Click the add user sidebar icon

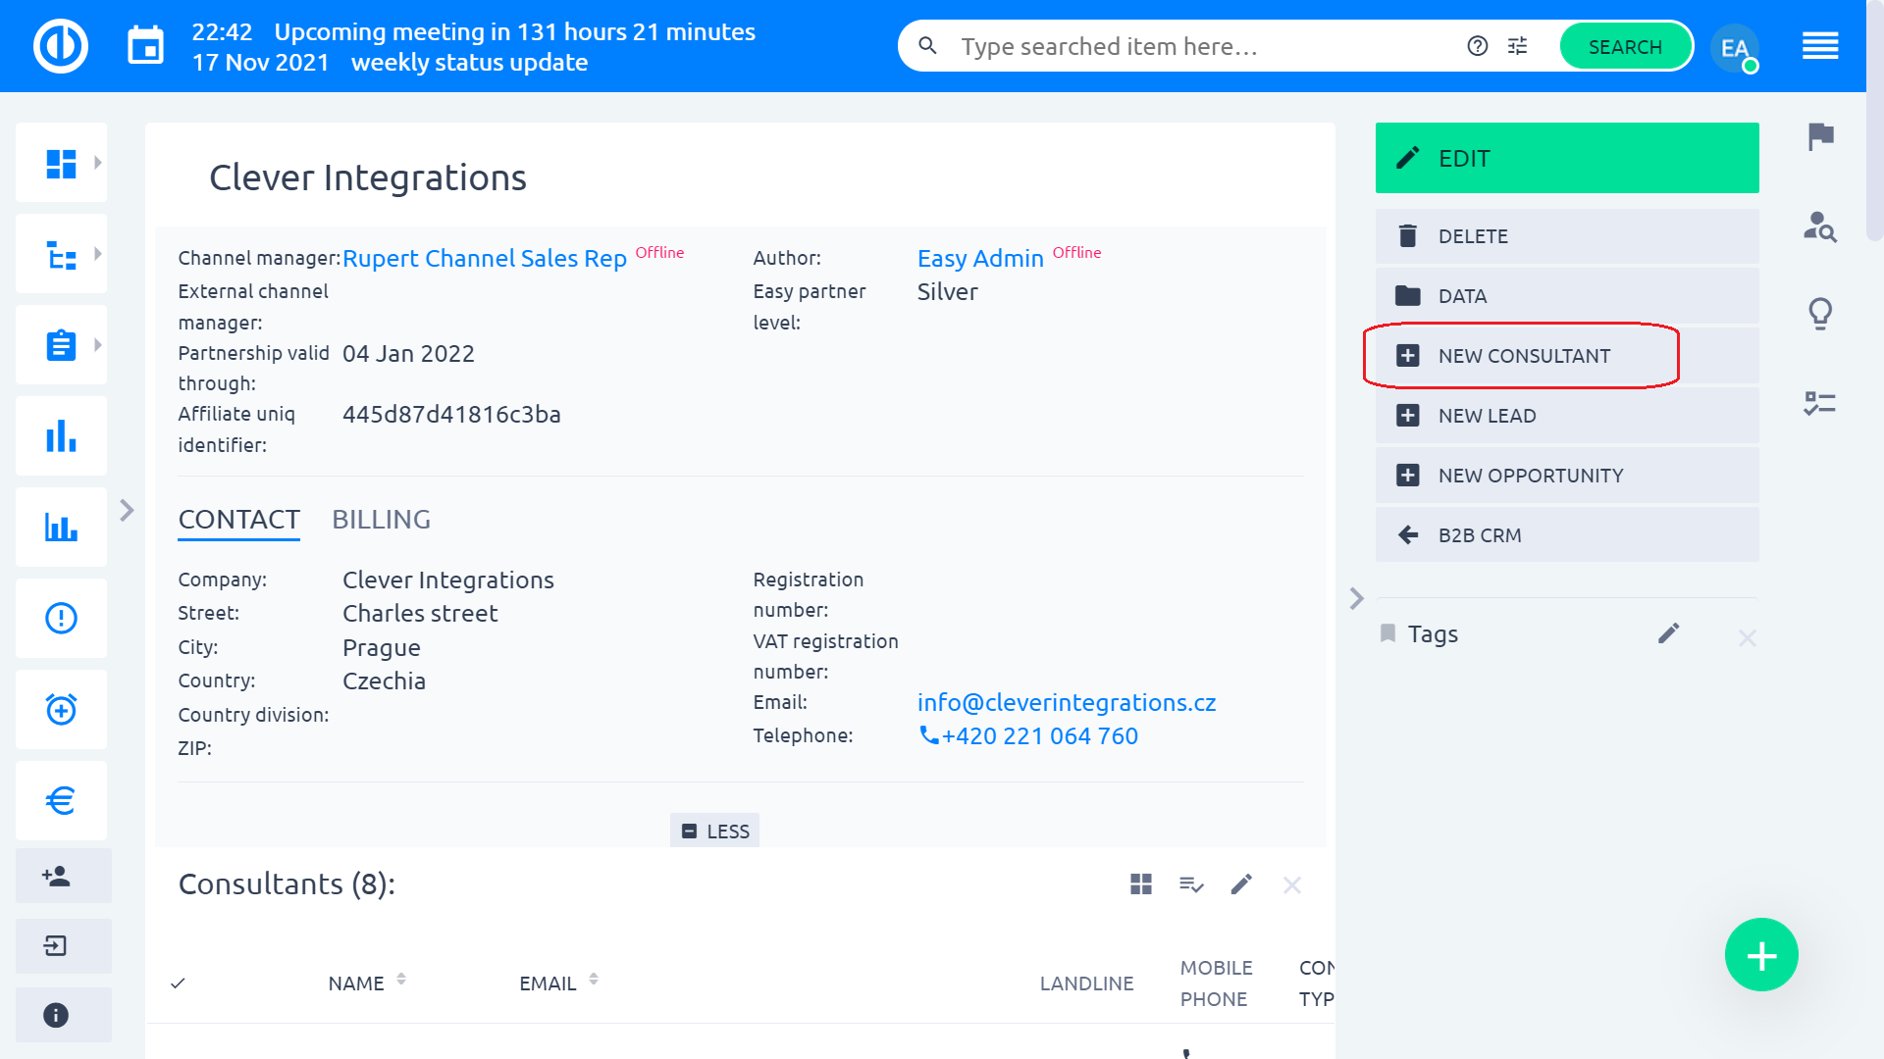coord(56,876)
